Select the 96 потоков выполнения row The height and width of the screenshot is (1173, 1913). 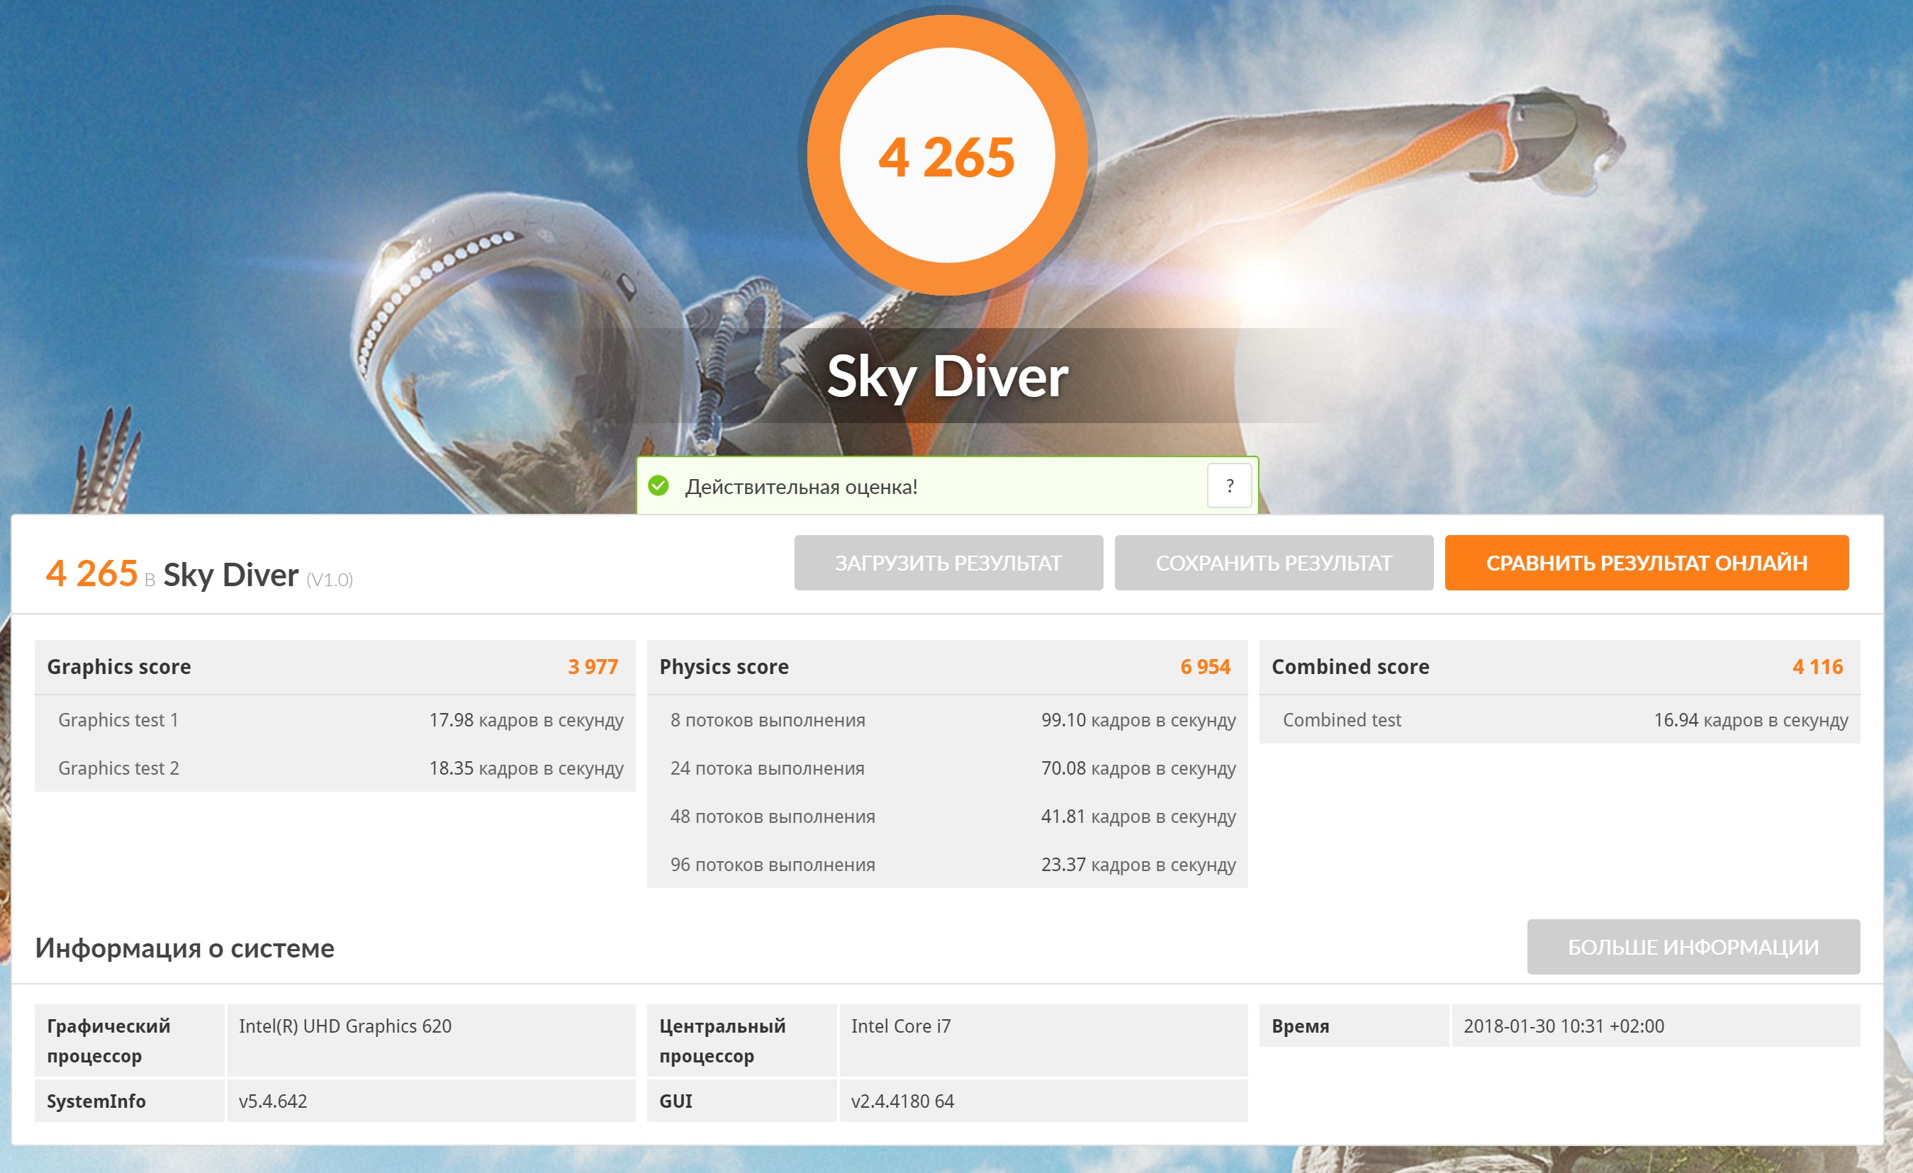pos(947,865)
